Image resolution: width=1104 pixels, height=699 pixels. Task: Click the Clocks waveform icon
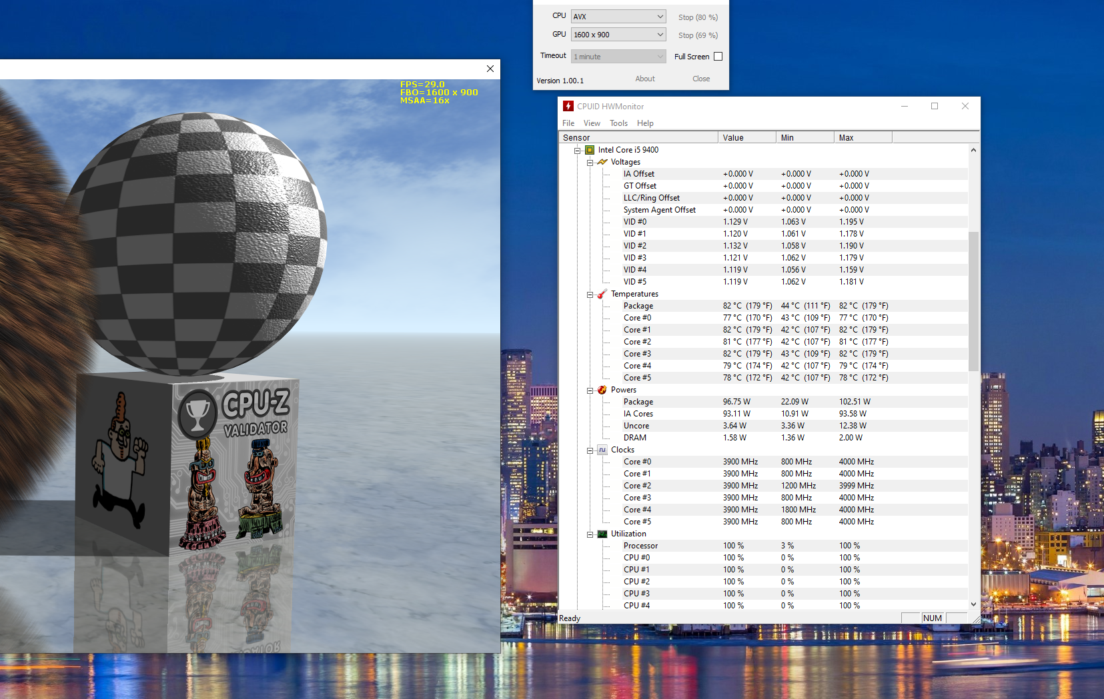click(x=602, y=450)
